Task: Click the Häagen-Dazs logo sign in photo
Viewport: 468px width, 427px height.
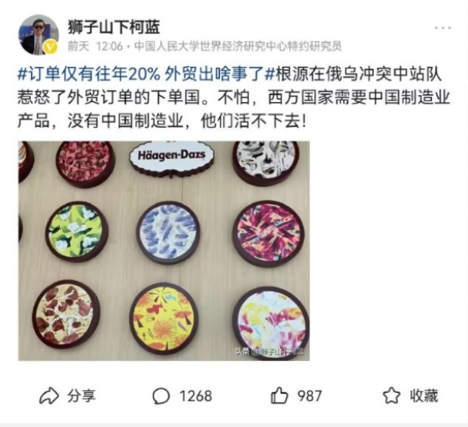Action: [171, 156]
